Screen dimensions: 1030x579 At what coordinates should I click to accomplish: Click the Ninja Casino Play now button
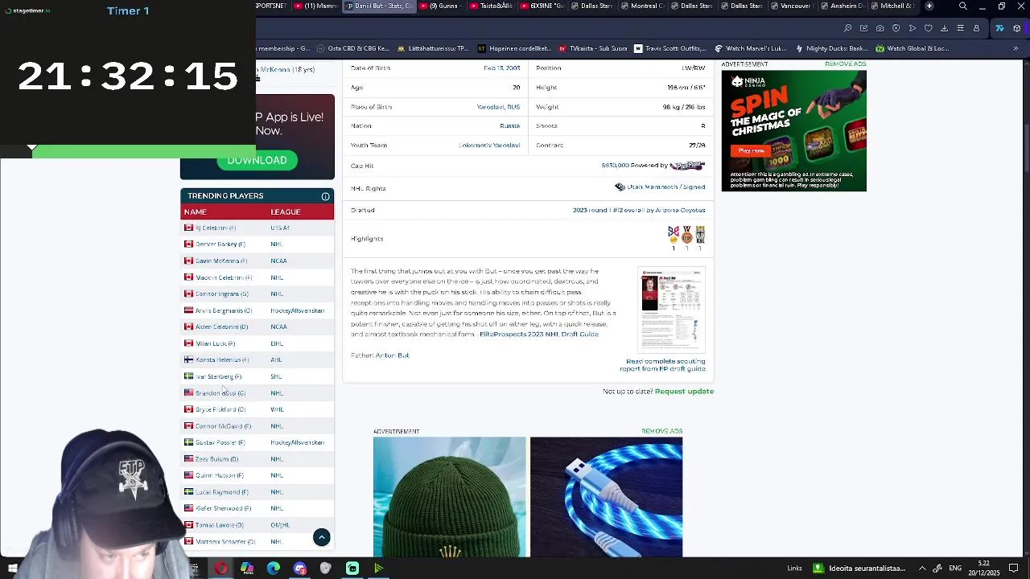tap(752, 150)
